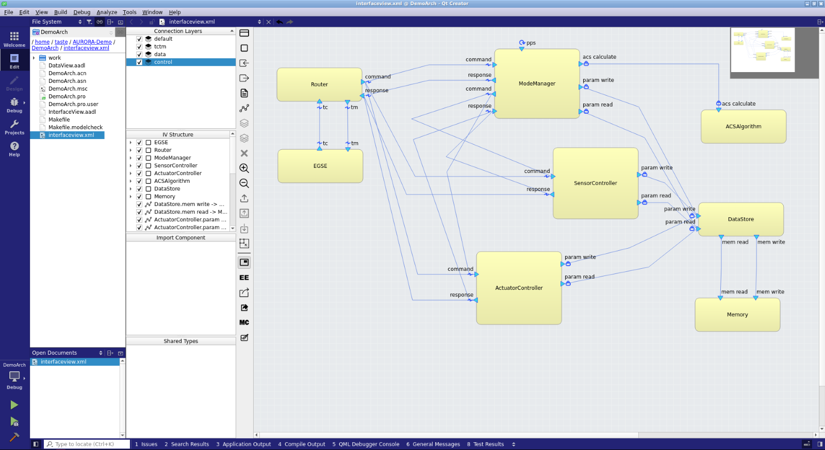Open the Projects mode in sidebar
Screen dimensions: 825x450
coord(14,127)
